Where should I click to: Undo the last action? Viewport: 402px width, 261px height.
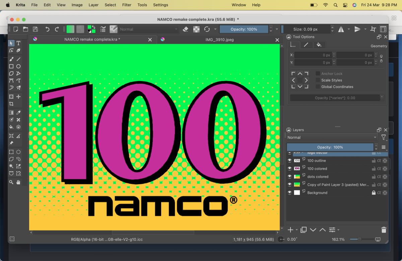pyautogui.click(x=47, y=29)
